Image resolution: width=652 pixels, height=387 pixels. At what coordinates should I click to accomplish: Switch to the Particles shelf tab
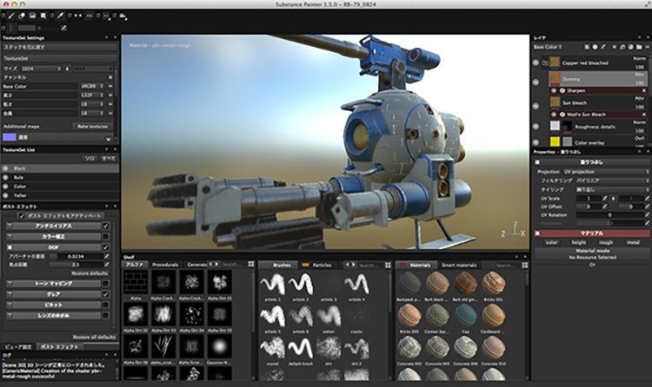pyautogui.click(x=317, y=265)
